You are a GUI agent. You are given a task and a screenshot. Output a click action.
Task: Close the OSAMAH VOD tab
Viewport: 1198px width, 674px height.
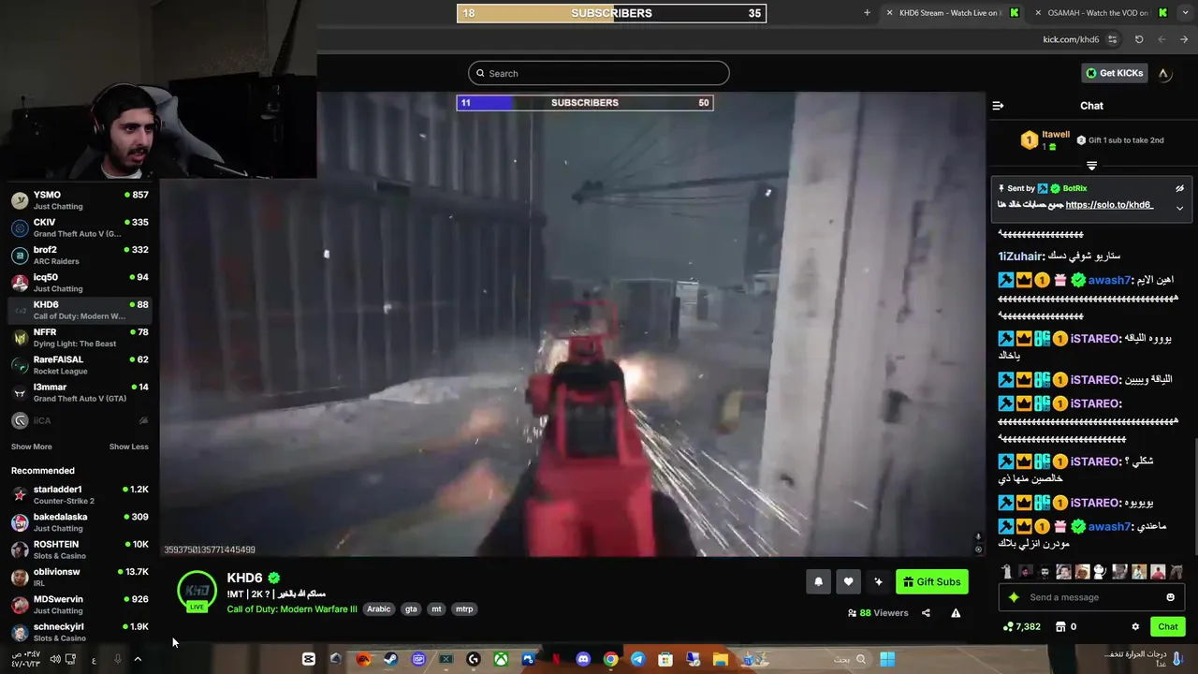coord(1038,13)
